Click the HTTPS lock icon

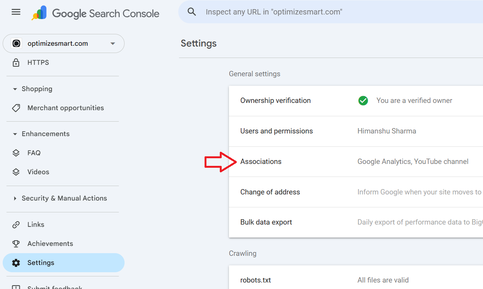[x=16, y=63]
